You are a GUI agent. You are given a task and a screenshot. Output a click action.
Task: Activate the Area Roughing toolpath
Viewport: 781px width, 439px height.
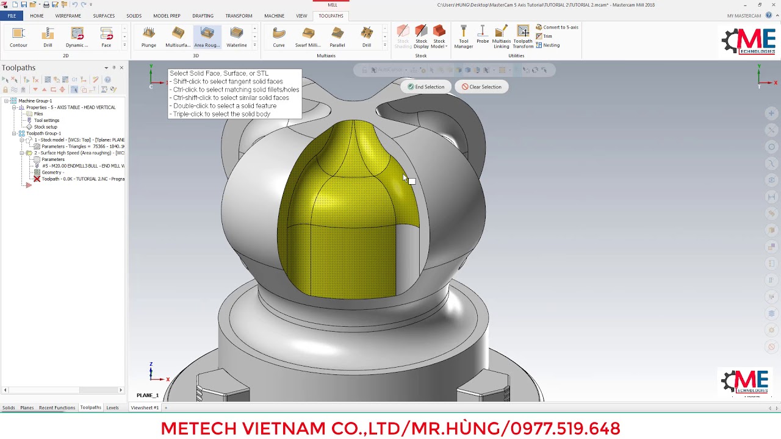coord(207,37)
